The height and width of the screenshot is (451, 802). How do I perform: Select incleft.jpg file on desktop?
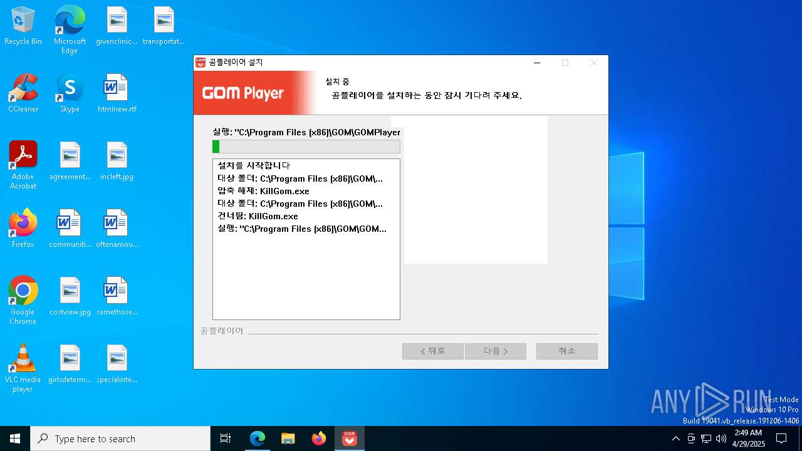(x=117, y=161)
